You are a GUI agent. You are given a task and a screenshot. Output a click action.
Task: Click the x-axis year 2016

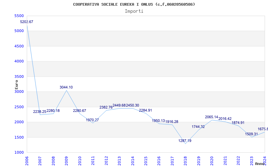159,161
